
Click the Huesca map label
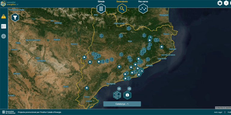tap(57, 40)
